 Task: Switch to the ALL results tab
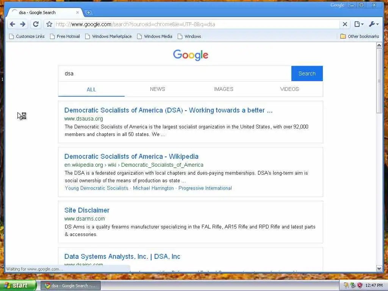coord(91,89)
